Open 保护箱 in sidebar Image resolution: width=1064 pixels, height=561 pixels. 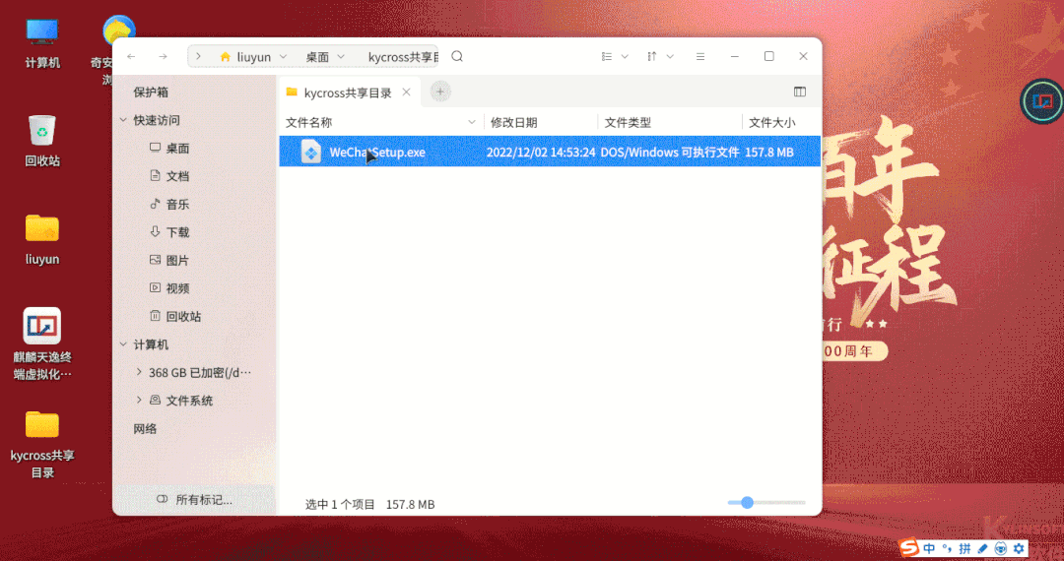(x=151, y=93)
